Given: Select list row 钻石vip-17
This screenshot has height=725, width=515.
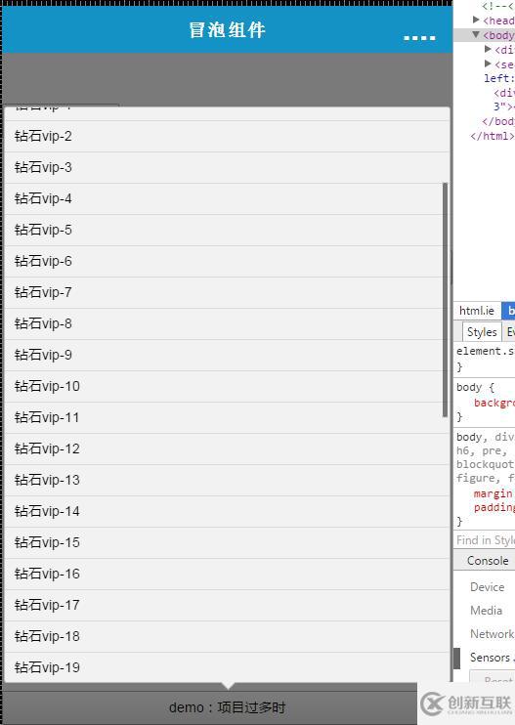Looking at the screenshot, I should point(227,605).
